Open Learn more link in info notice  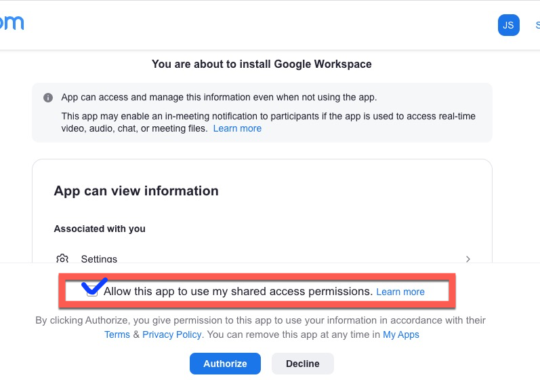pos(237,128)
